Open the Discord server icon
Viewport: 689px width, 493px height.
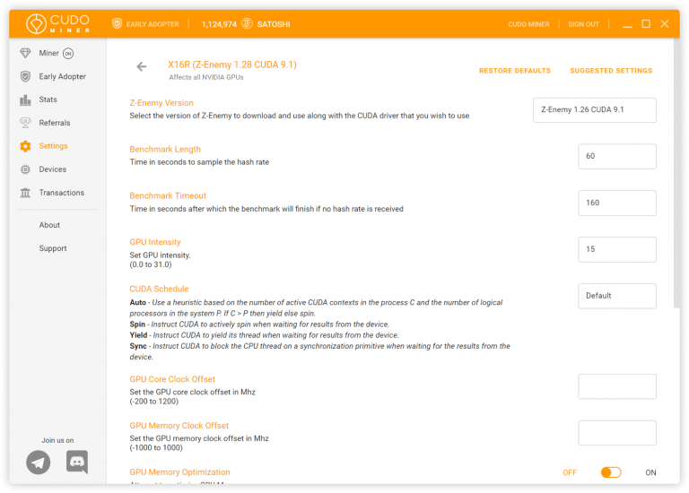pyautogui.click(x=77, y=462)
